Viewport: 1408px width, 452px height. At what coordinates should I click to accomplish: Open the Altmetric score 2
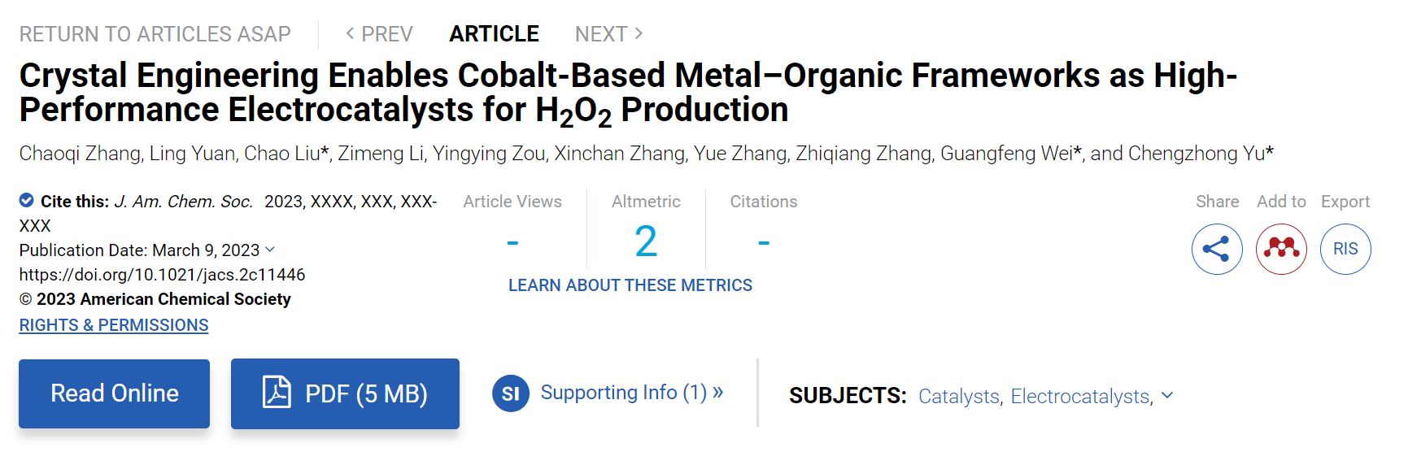646,241
